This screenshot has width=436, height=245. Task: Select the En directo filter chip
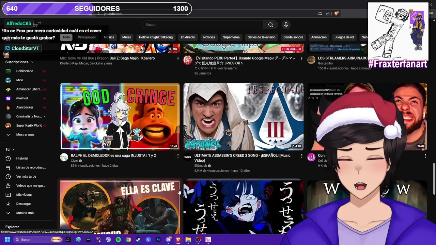(188, 37)
